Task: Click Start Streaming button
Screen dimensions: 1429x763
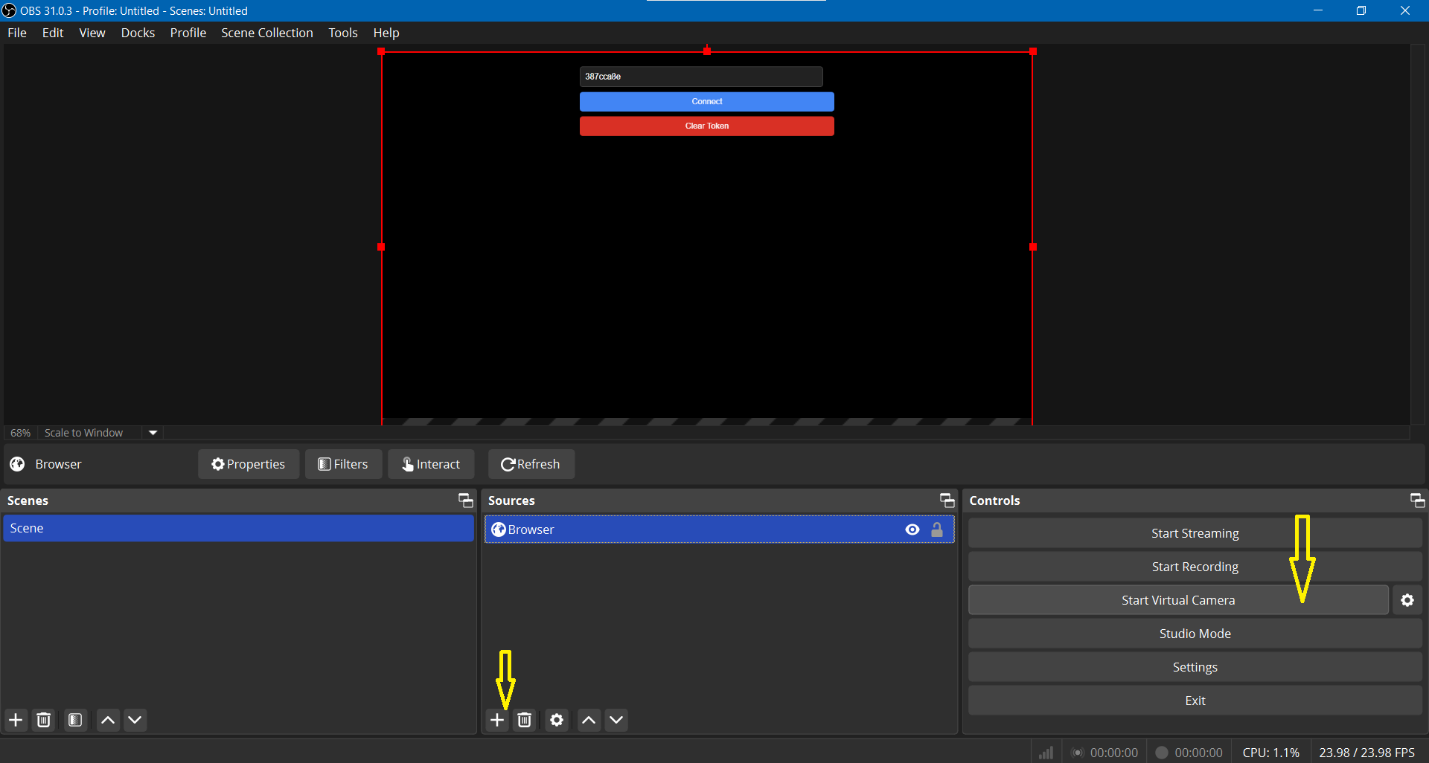Action: pyautogui.click(x=1195, y=533)
